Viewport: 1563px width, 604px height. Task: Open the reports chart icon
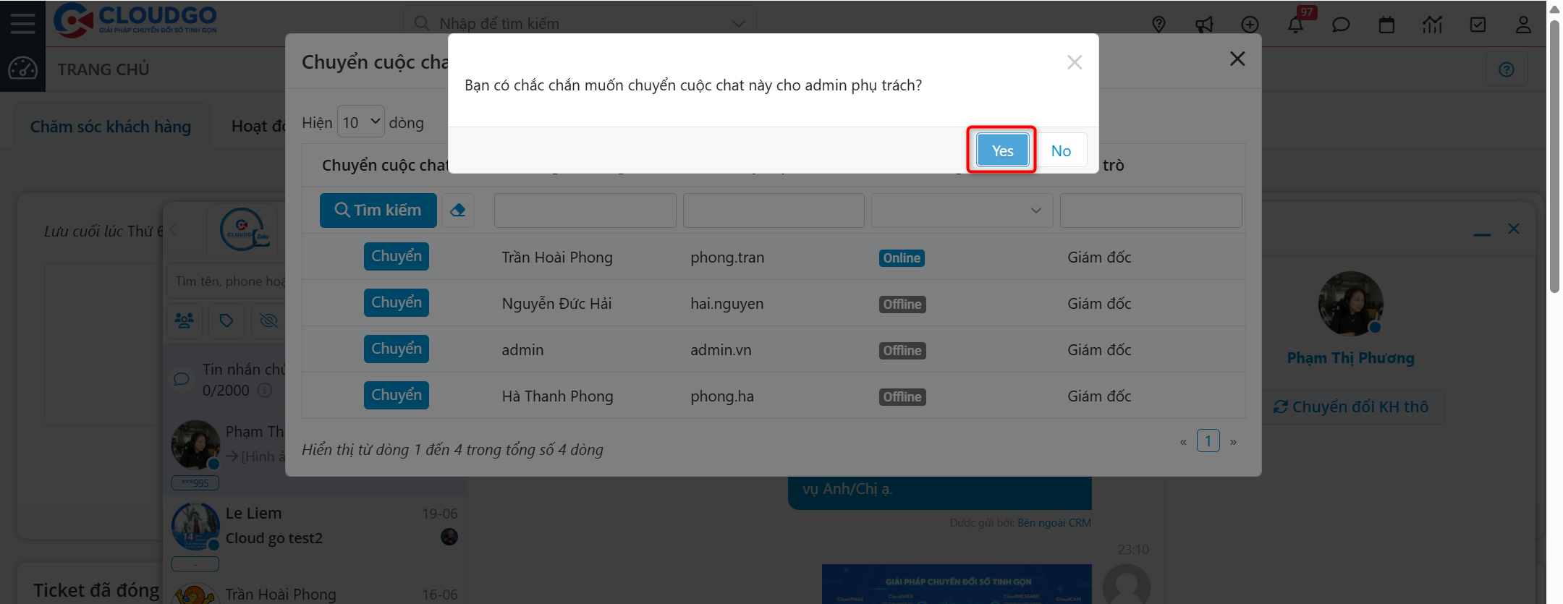1432,25
